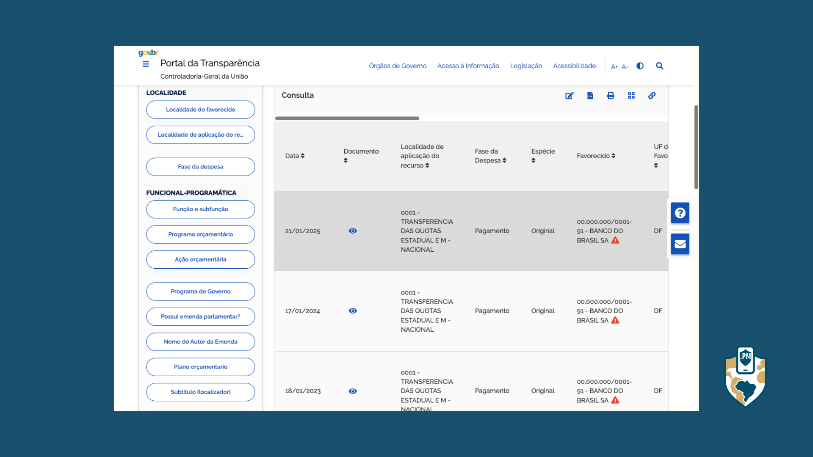Copy the query link via chain icon
Screen dimensions: 813x457
click(x=652, y=96)
